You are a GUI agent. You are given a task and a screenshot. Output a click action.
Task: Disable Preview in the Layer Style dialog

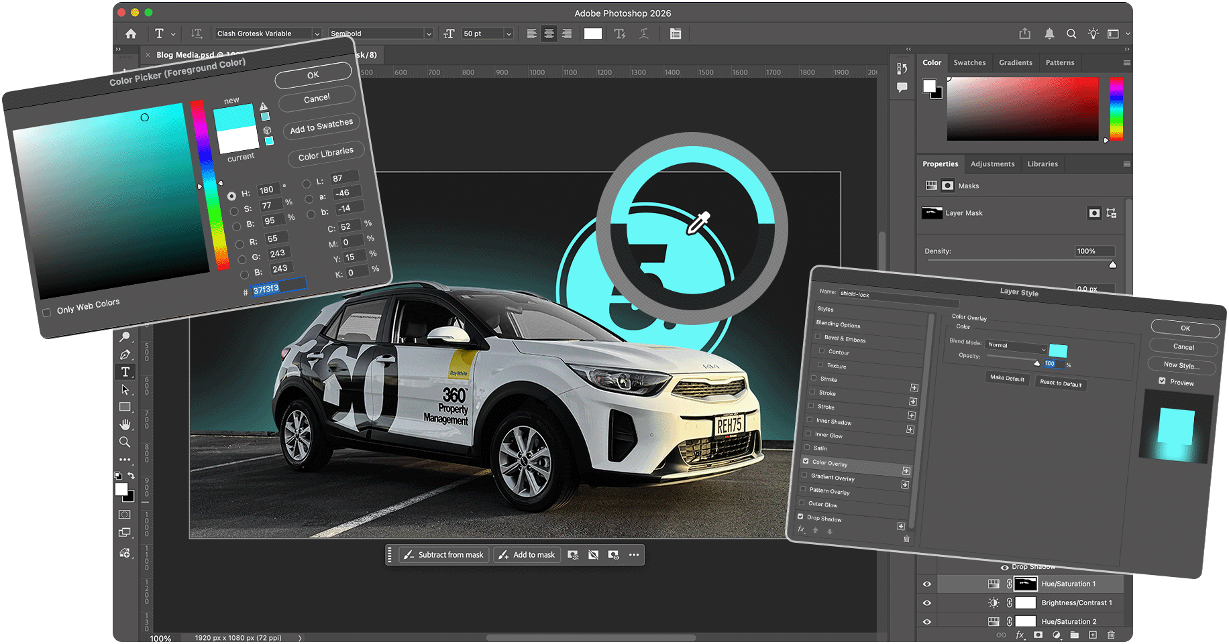(x=1162, y=381)
